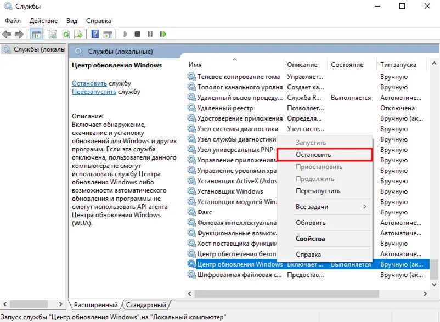Click the Службы title bar app icon
Viewport: 440px width, 322px height.
click(8, 6)
